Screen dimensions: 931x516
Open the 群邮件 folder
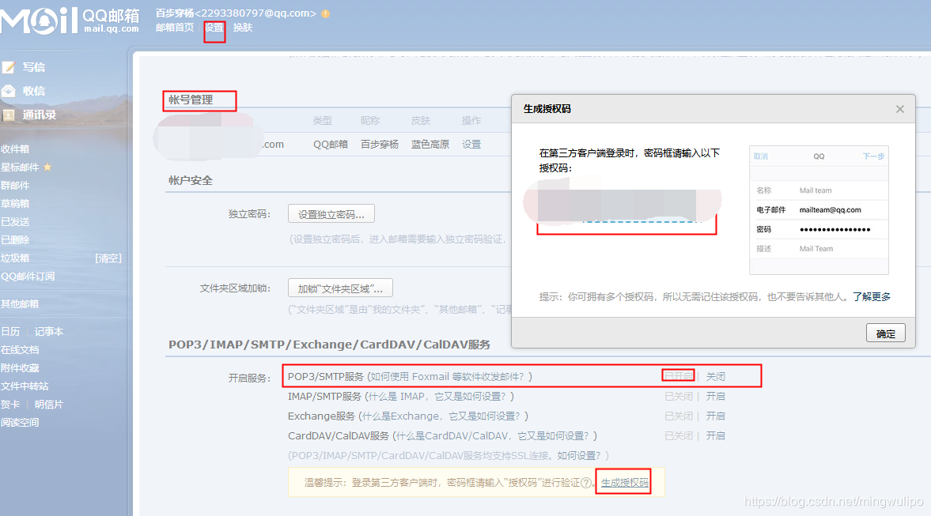click(15, 186)
